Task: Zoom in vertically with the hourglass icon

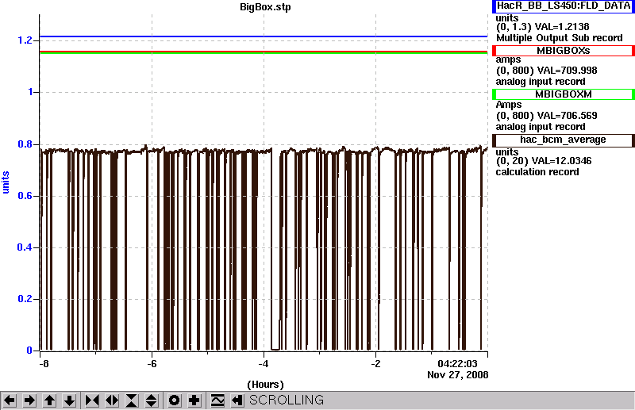Action: pyautogui.click(x=132, y=400)
